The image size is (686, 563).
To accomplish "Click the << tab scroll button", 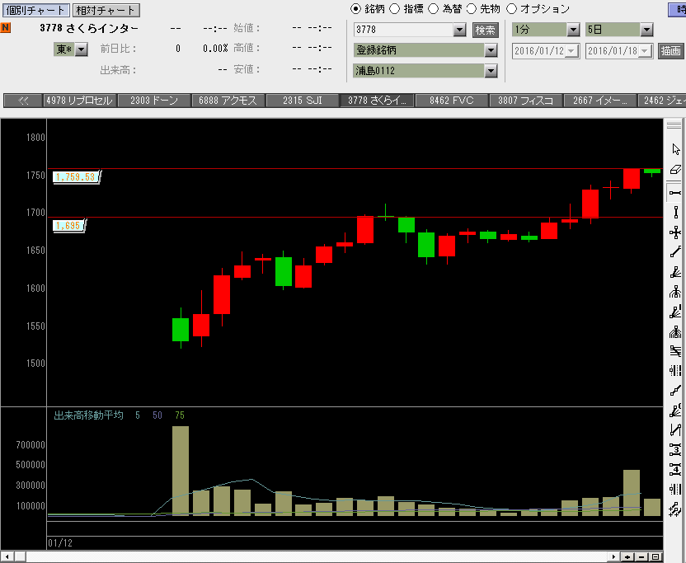I will click(x=23, y=101).
